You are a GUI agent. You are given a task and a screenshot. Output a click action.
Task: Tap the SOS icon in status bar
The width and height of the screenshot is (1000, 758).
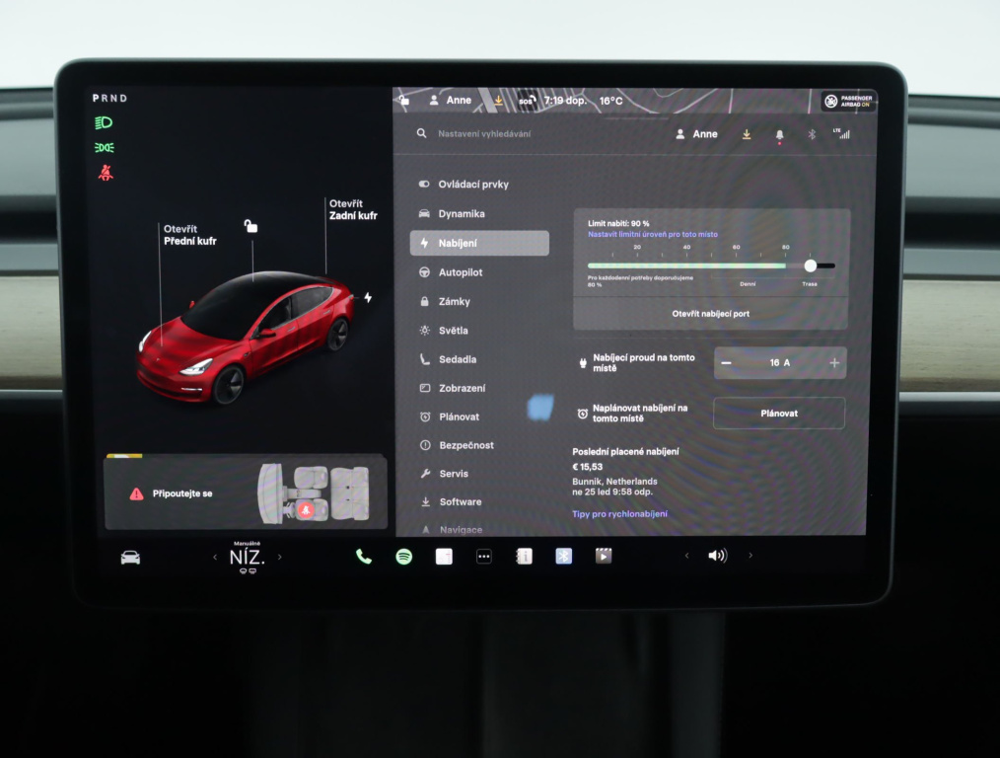(527, 100)
